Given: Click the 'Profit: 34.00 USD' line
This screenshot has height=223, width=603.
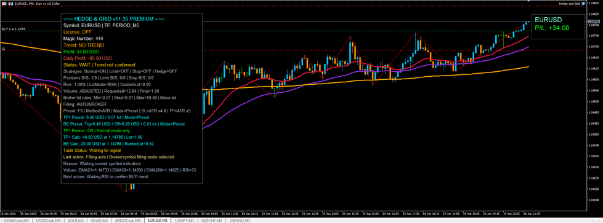Looking at the screenshot, I should (81, 52).
